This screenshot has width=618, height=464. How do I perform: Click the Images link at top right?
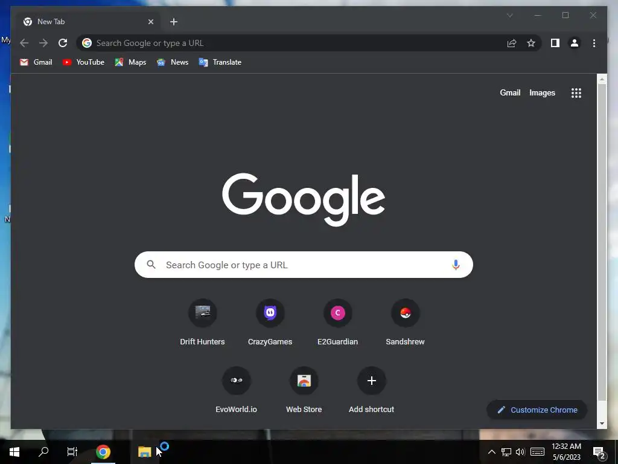click(542, 92)
